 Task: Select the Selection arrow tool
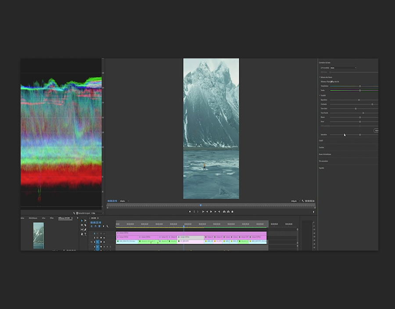(x=82, y=221)
